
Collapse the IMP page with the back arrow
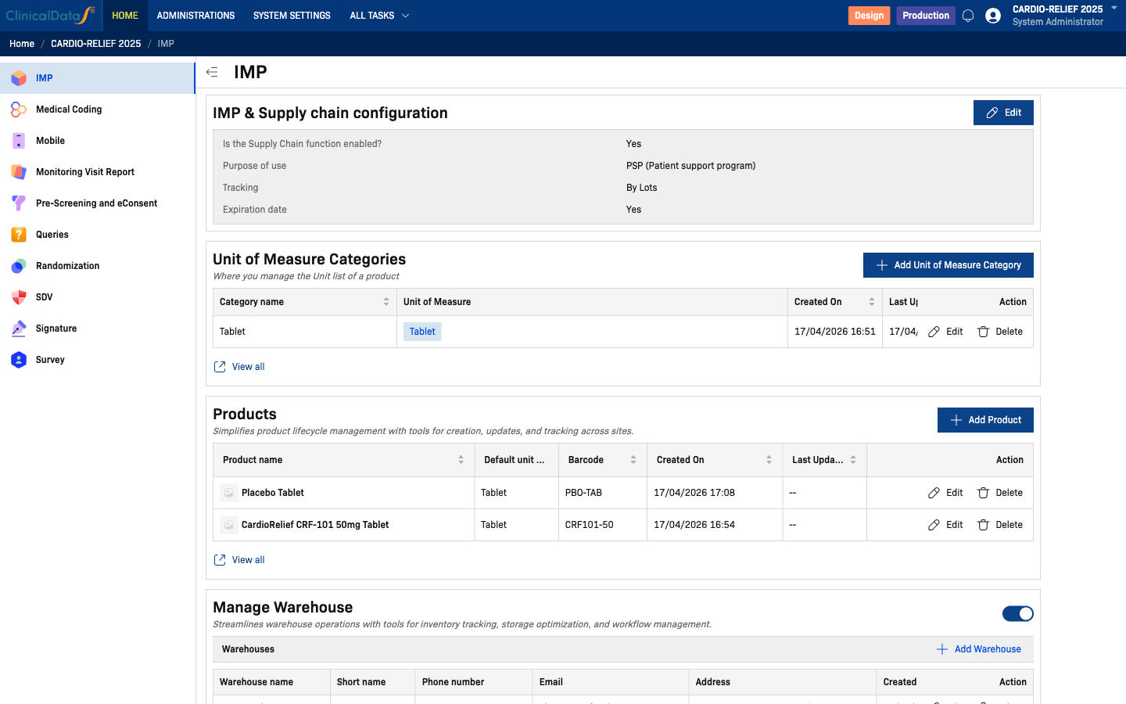click(x=211, y=71)
